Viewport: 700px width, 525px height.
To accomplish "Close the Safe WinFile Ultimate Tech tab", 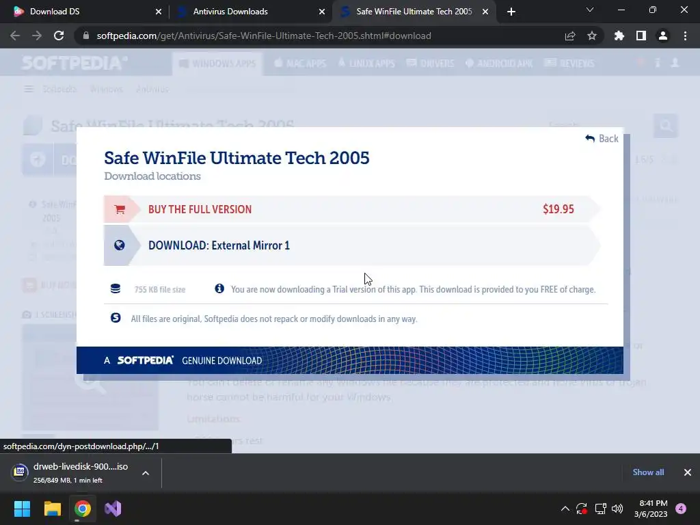I will coord(485,12).
